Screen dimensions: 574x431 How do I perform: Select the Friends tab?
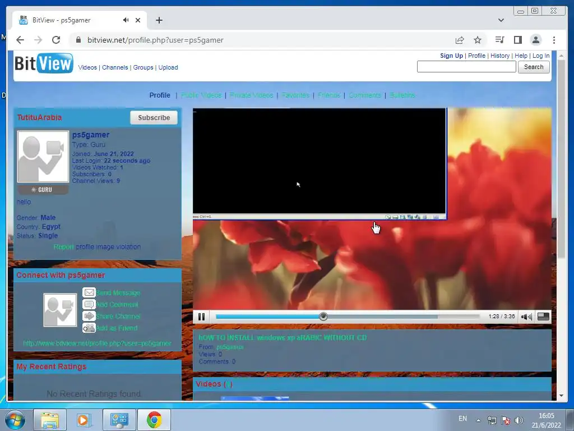328,95
